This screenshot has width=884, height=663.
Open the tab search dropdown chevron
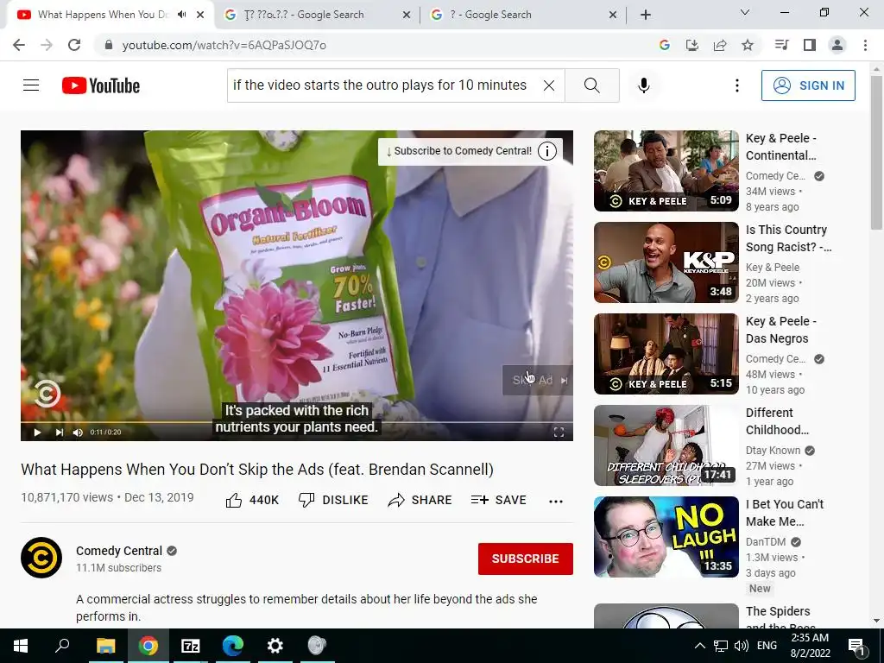[745, 12]
